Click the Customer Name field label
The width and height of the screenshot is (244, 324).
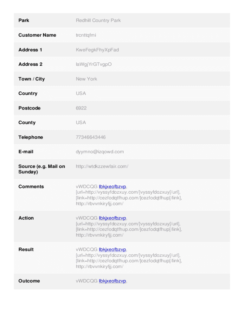pos(37,35)
